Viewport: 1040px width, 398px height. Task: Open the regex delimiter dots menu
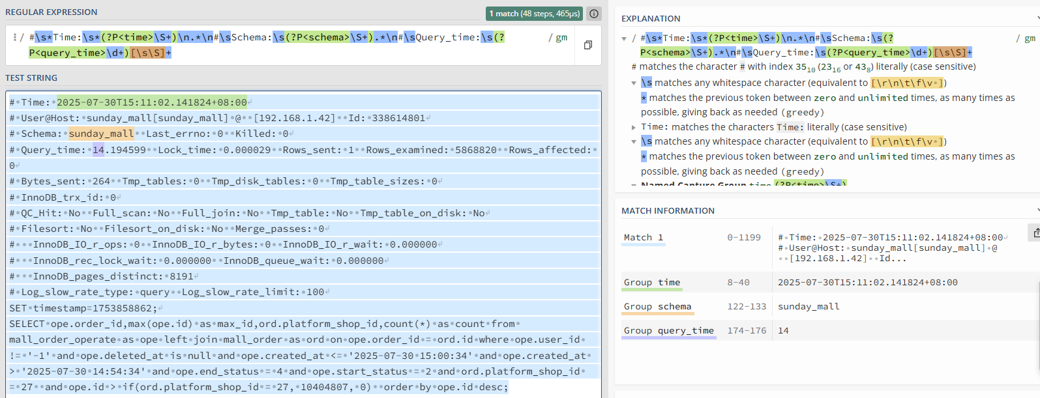[14, 37]
